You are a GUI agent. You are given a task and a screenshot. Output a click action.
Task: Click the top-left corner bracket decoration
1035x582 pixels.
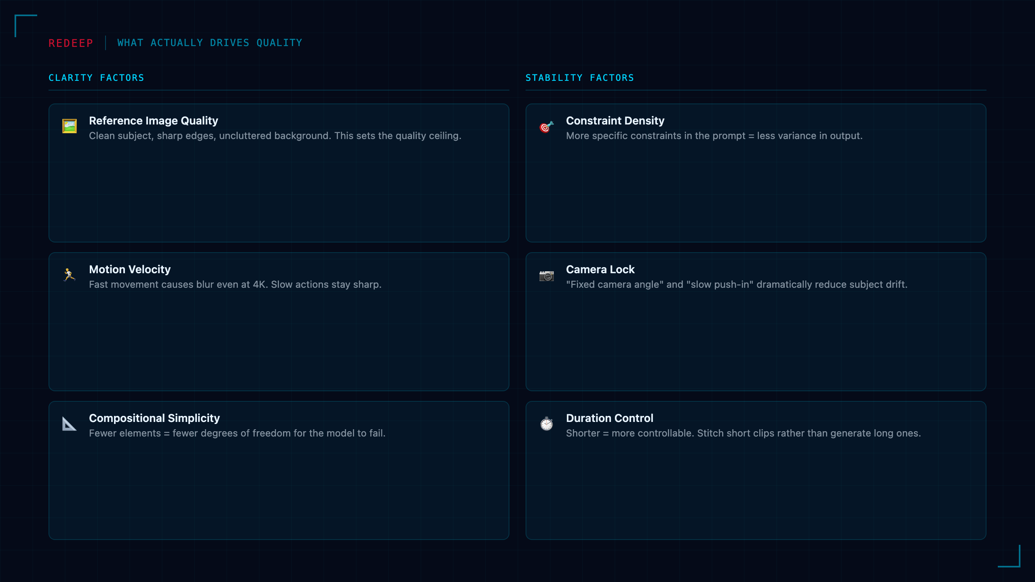[x=26, y=26]
